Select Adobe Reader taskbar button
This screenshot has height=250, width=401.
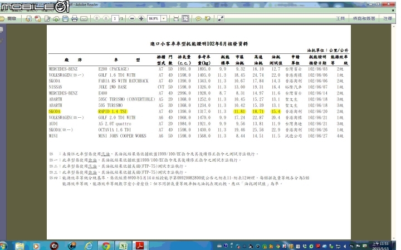[x=140, y=246]
